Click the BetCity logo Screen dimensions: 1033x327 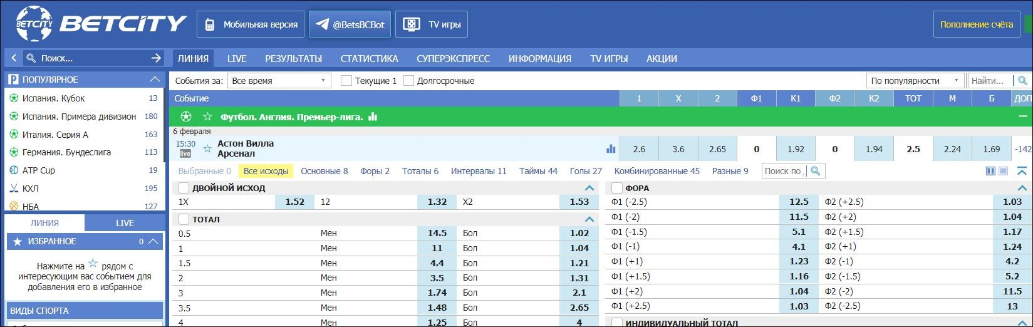point(101,24)
